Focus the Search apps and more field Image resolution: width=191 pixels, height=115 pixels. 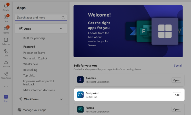click(x=38, y=17)
